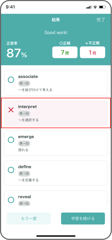Image resolution: width=112 pixels, height=240 pixels.
Task: Tap the 7問 correct answers box
Action: click(65, 52)
